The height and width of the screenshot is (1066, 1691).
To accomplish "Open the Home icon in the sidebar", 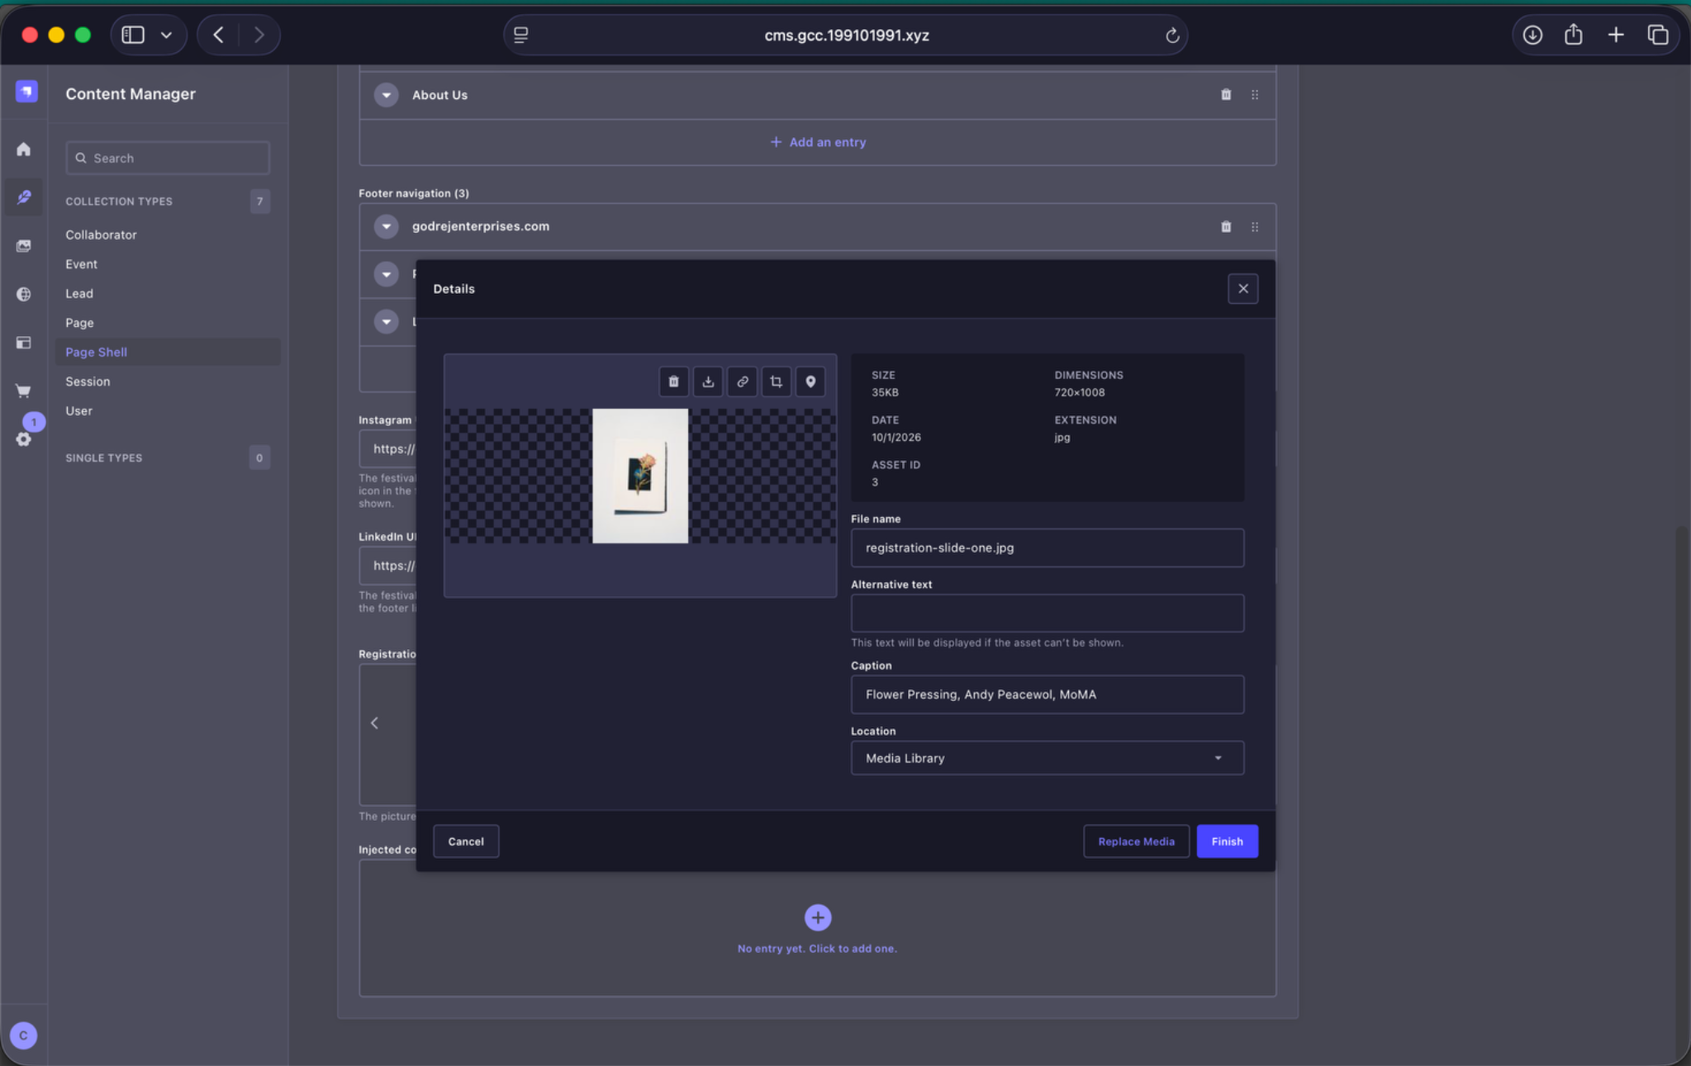I will point(24,149).
